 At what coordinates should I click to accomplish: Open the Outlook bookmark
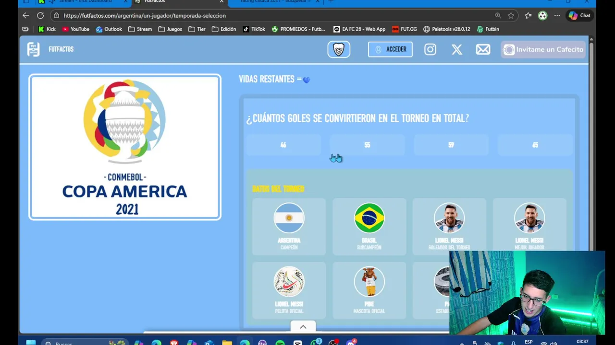tap(109, 29)
